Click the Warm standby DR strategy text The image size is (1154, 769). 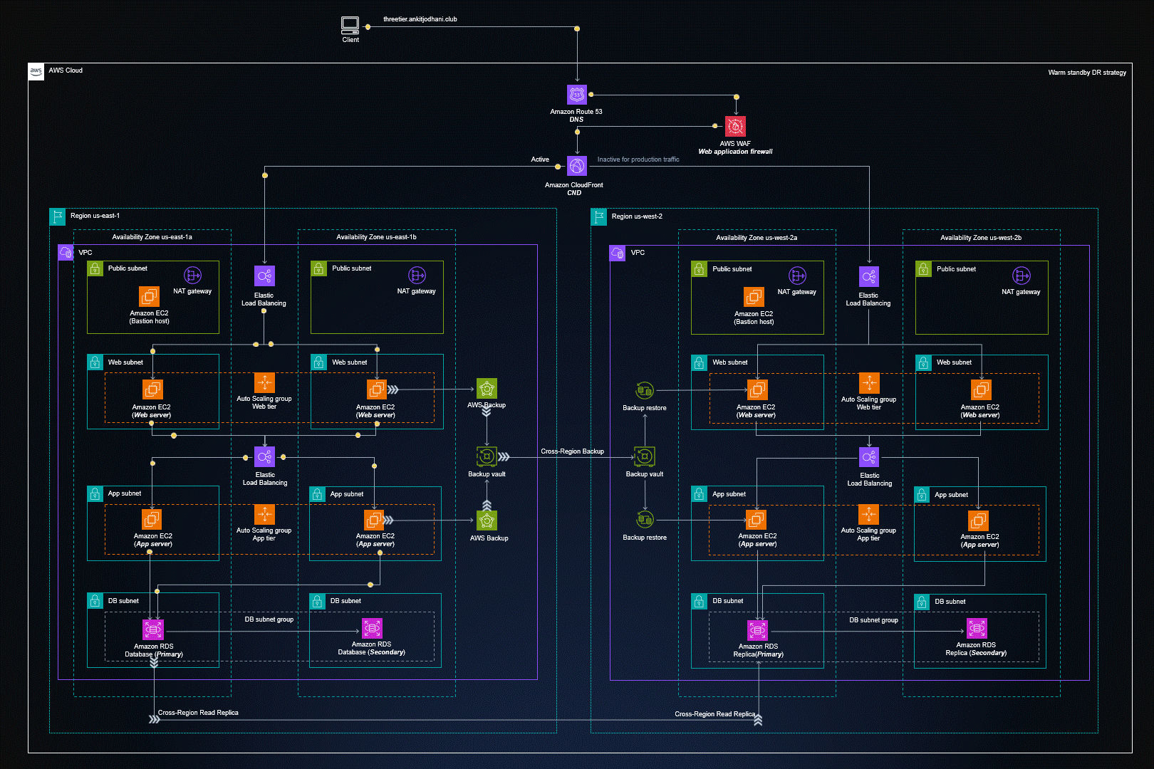pos(1087,73)
